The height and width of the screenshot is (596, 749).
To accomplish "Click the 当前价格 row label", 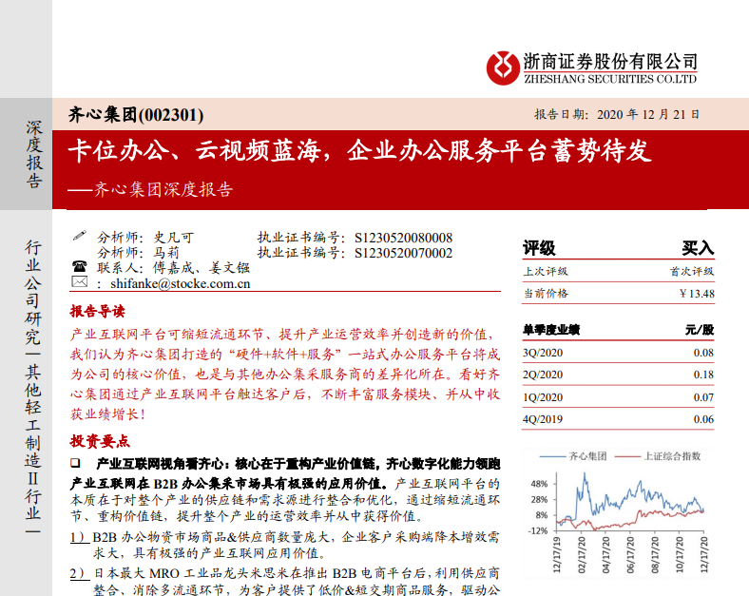I will pos(546,293).
